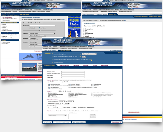The image size is (163, 132).
Task: Select the British Pound radio button
Action: click(87, 108)
